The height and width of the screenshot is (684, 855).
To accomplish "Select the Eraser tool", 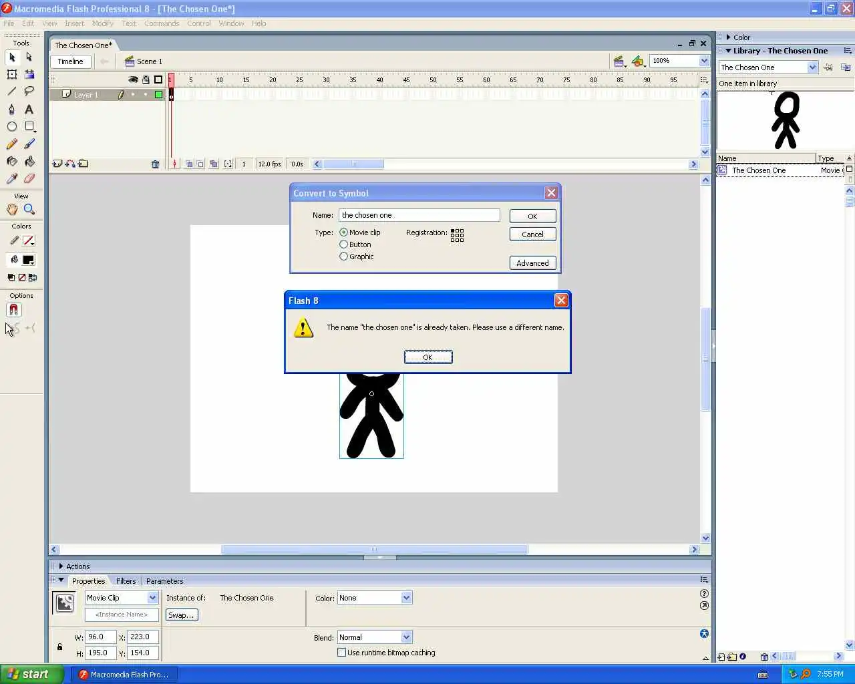I will click(x=29, y=178).
